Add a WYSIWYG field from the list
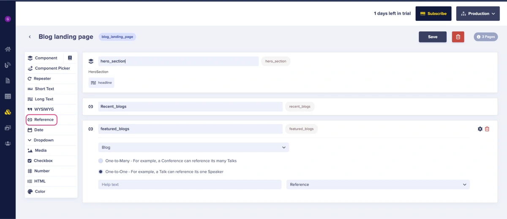This screenshot has width=507, height=219. [x=44, y=109]
